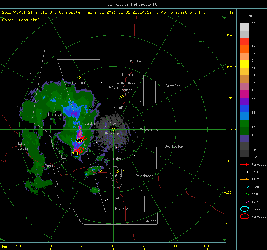This screenshot has width=267, height=250.
Task: Click the Drumheller label
Action: click(174, 147)
